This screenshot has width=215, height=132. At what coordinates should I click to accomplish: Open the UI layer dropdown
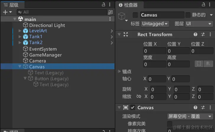coord(199,24)
